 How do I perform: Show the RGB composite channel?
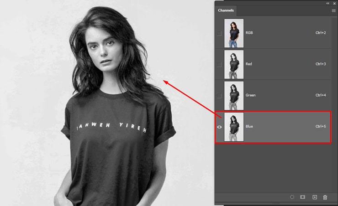[x=219, y=33]
